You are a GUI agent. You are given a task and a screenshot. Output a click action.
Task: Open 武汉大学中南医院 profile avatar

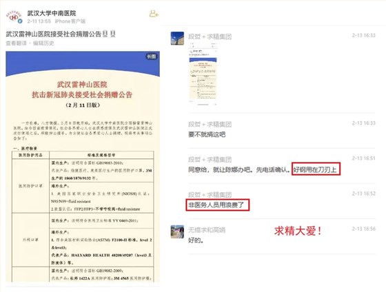tap(14, 17)
